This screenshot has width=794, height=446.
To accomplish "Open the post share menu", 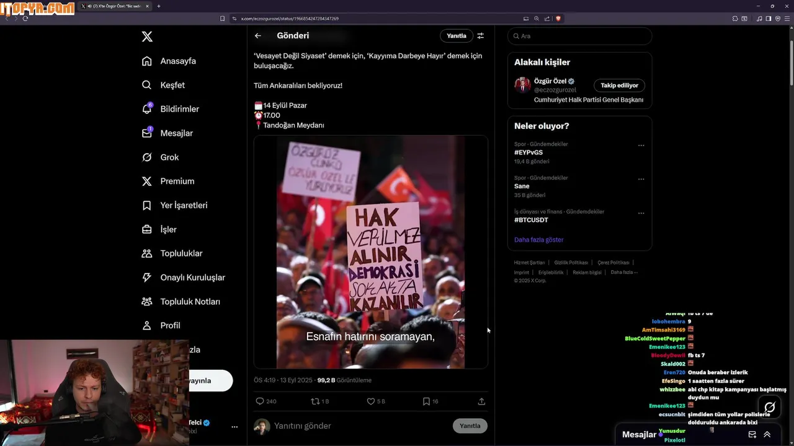I will point(481,401).
